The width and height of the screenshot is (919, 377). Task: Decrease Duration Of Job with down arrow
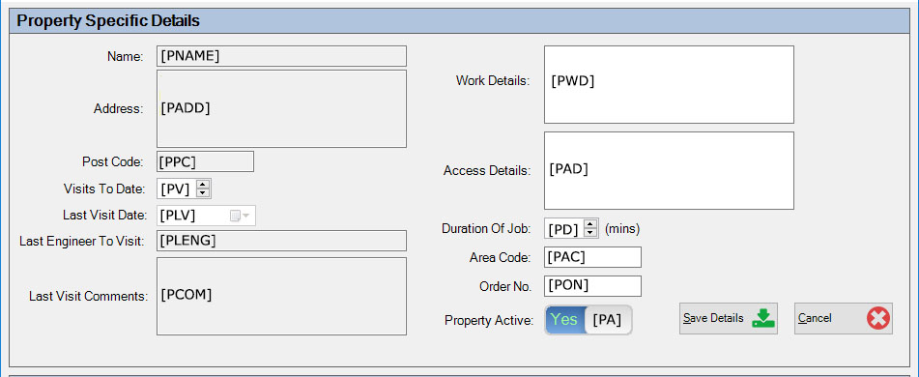(590, 233)
